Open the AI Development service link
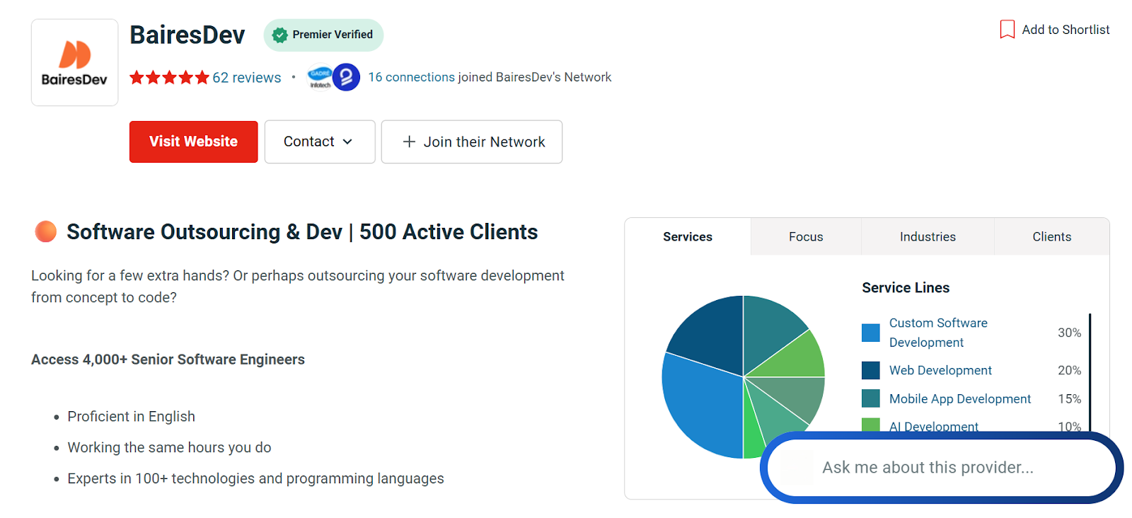Screen dimensions: 1132x518 coord(934,427)
